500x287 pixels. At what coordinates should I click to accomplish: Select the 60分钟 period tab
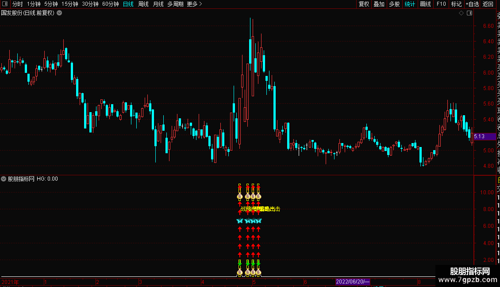(111, 4)
